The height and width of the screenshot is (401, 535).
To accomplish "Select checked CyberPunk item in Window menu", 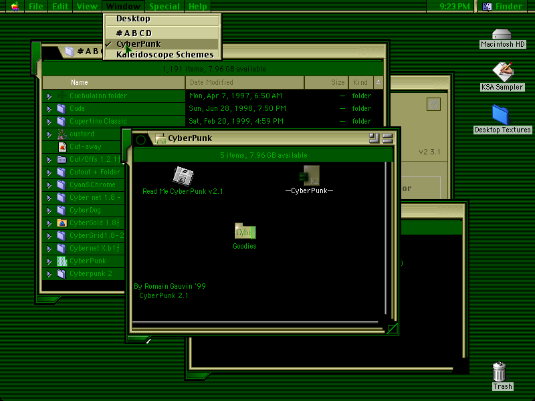I will pyautogui.click(x=163, y=44).
